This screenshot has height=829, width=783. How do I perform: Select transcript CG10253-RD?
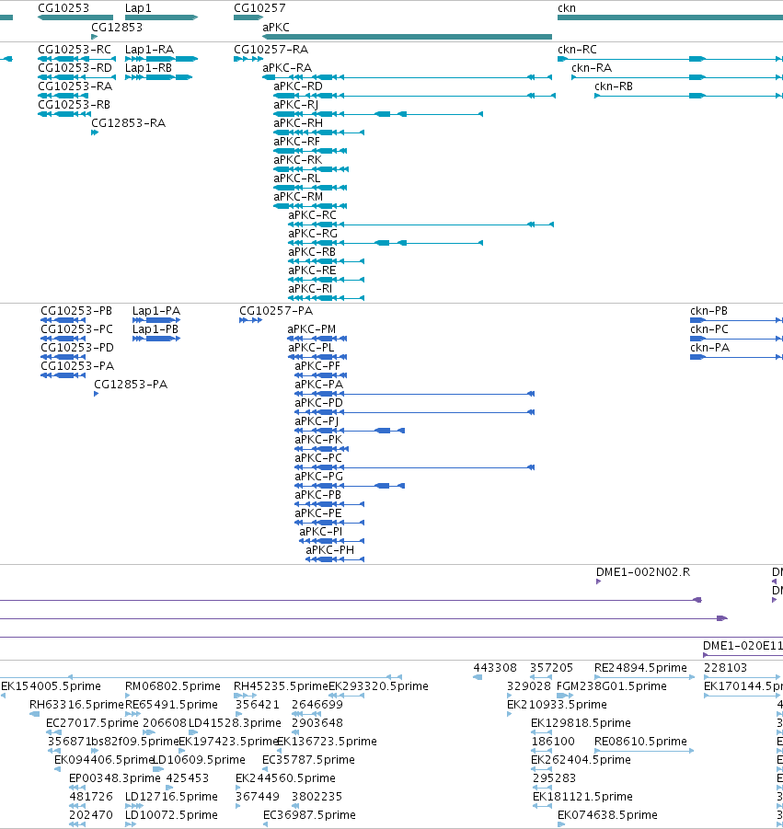[75, 68]
